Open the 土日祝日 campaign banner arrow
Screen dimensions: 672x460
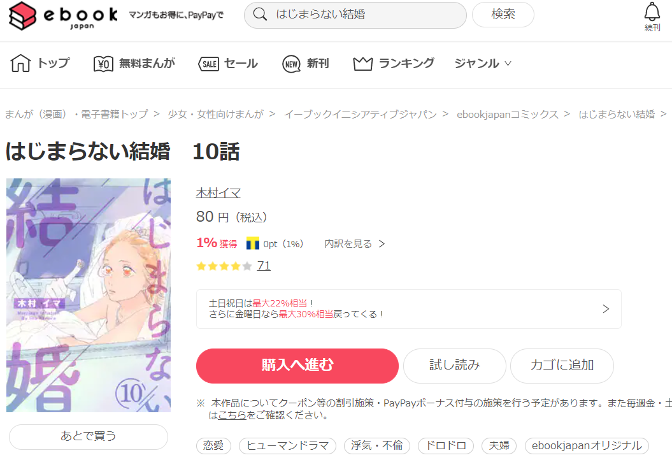(606, 308)
